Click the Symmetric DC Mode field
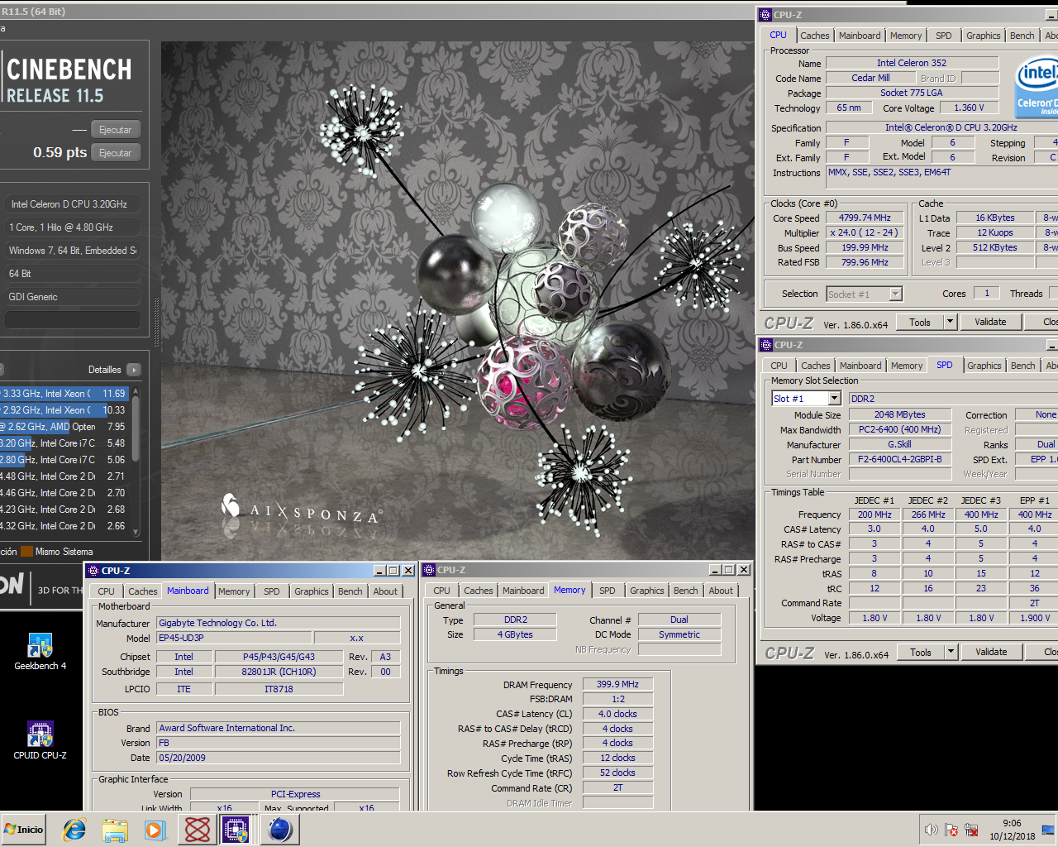The image size is (1058, 847). coord(679,634)
